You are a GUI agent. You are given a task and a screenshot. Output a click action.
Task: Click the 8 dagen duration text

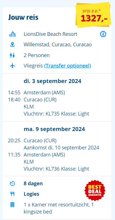(33, 184)
